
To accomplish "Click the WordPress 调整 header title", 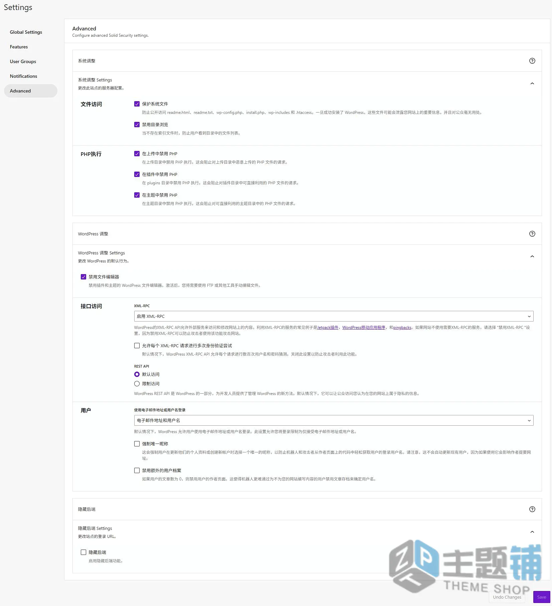I will [93, 234].
